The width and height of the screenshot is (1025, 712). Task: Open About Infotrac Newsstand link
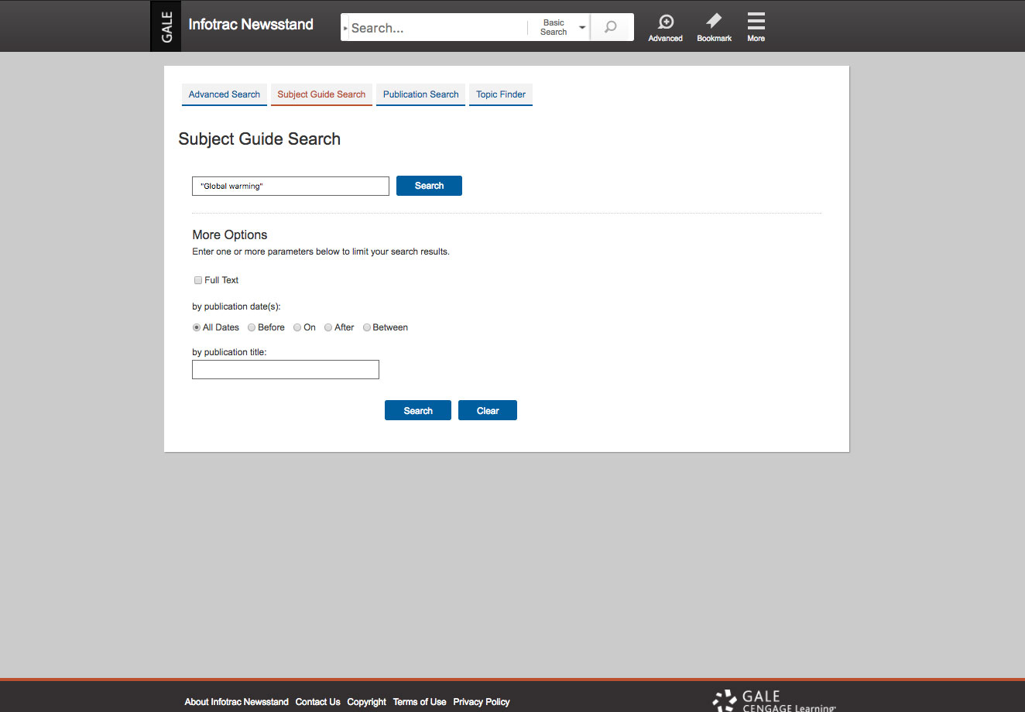click(x=236, y=702)
